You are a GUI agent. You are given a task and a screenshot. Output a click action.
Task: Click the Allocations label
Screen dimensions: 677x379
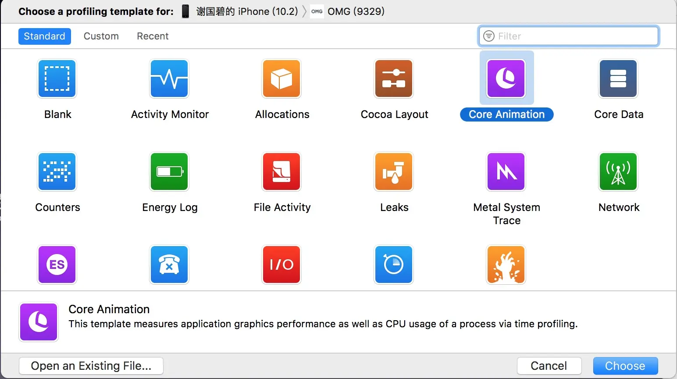(x=282, y=114)
